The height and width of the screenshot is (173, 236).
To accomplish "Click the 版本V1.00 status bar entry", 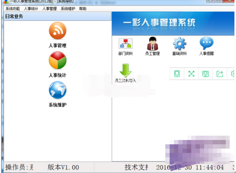I will pyautogui.click(x=63, y=167).
